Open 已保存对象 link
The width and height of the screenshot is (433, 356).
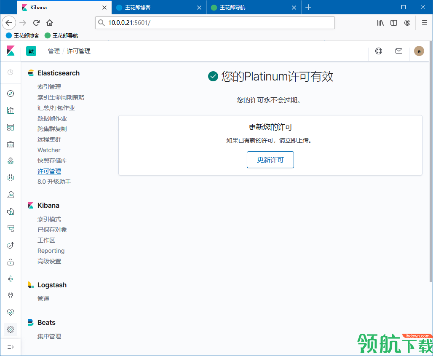tap(52, 230)
